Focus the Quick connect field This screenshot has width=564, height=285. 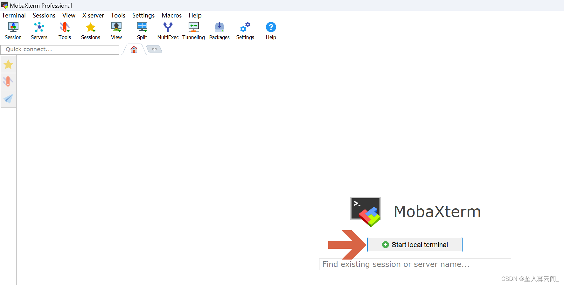(x=60, y=50)
